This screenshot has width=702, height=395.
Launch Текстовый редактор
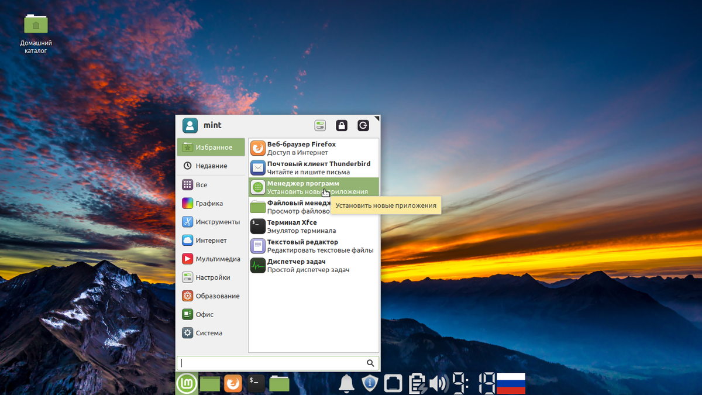point(314,246)
